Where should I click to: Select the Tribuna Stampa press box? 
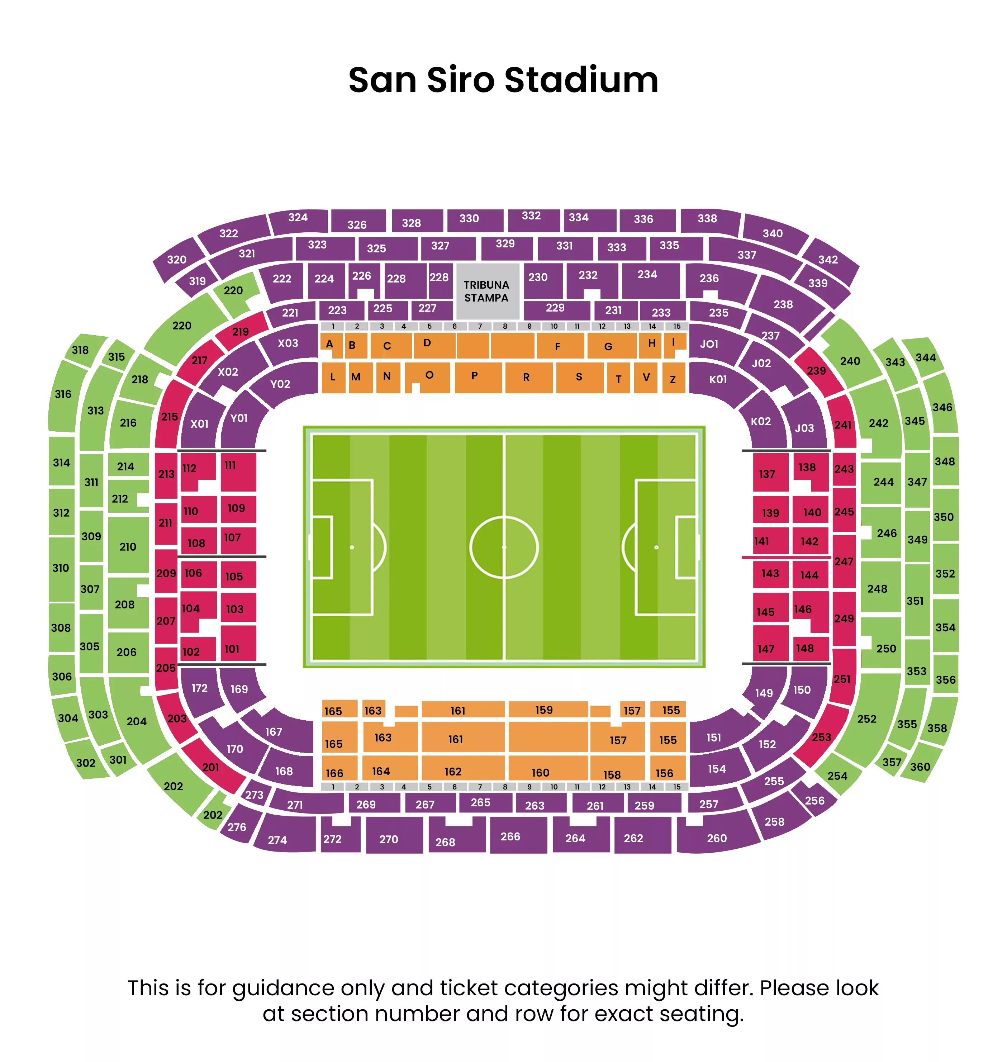[x=487, y=291]
